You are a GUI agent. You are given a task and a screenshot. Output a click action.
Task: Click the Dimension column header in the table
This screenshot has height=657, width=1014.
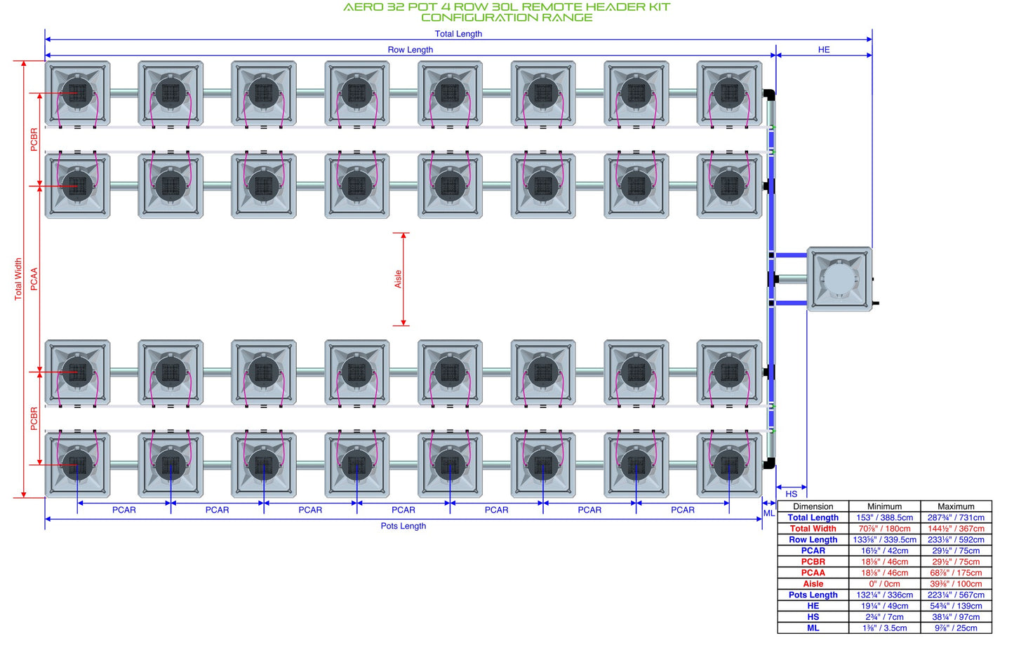[x=813, y=506]
